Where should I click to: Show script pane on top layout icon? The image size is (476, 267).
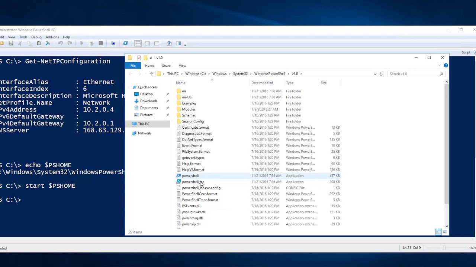click(138, 43)
